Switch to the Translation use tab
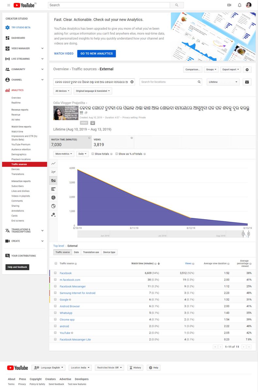 pos(91,252)
